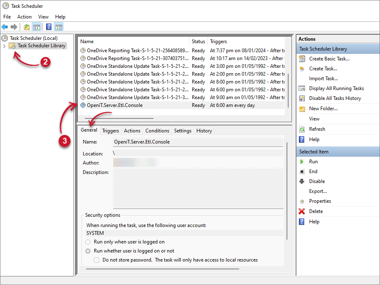Enable 'Do not store password'
The image size is (380, 285).
click(97, 260)
